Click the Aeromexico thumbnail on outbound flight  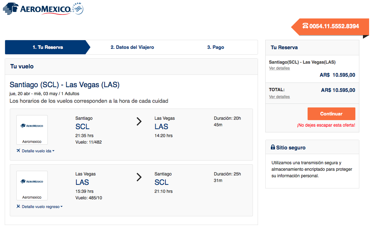coord(32,130)
